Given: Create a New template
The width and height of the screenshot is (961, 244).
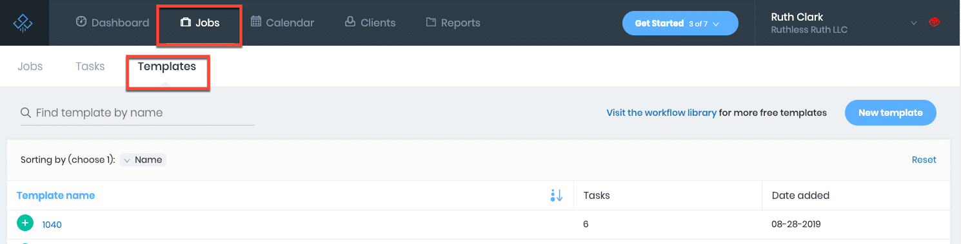Looking at the screenshot, I should coord(891,113).
